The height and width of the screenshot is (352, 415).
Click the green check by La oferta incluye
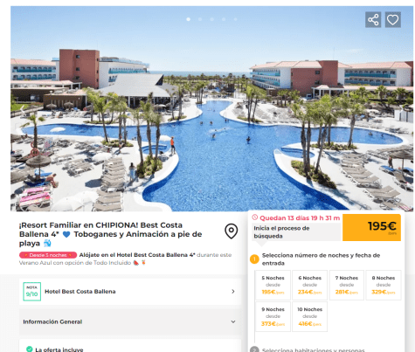click(30, 349)
